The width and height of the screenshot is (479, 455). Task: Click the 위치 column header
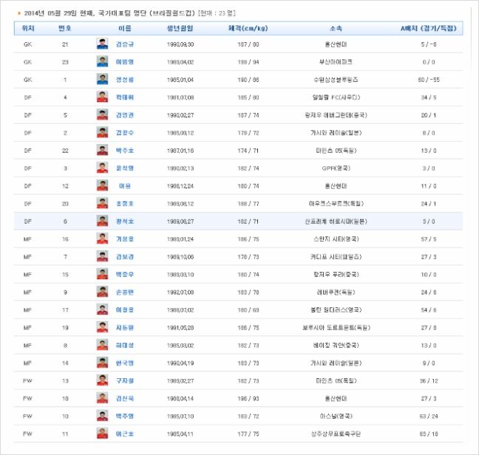[x=28, y=28]
